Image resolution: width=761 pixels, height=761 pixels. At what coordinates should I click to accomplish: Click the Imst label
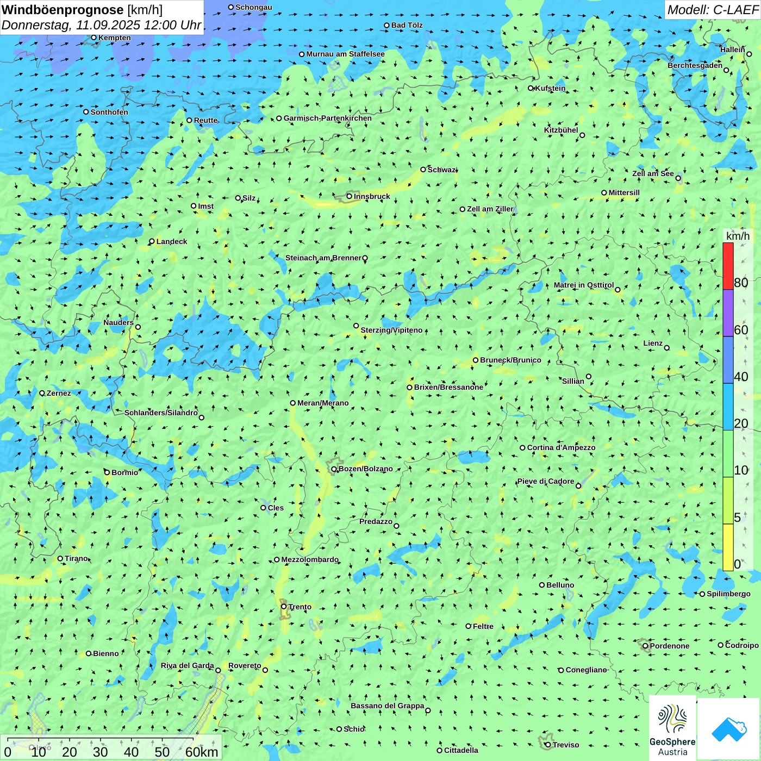coord(206,206)
